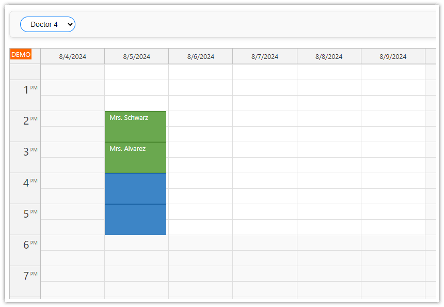Select the 8/9/2024 column header
The image size is (444, 307).
pyautogui.click(x=392, y=56)
